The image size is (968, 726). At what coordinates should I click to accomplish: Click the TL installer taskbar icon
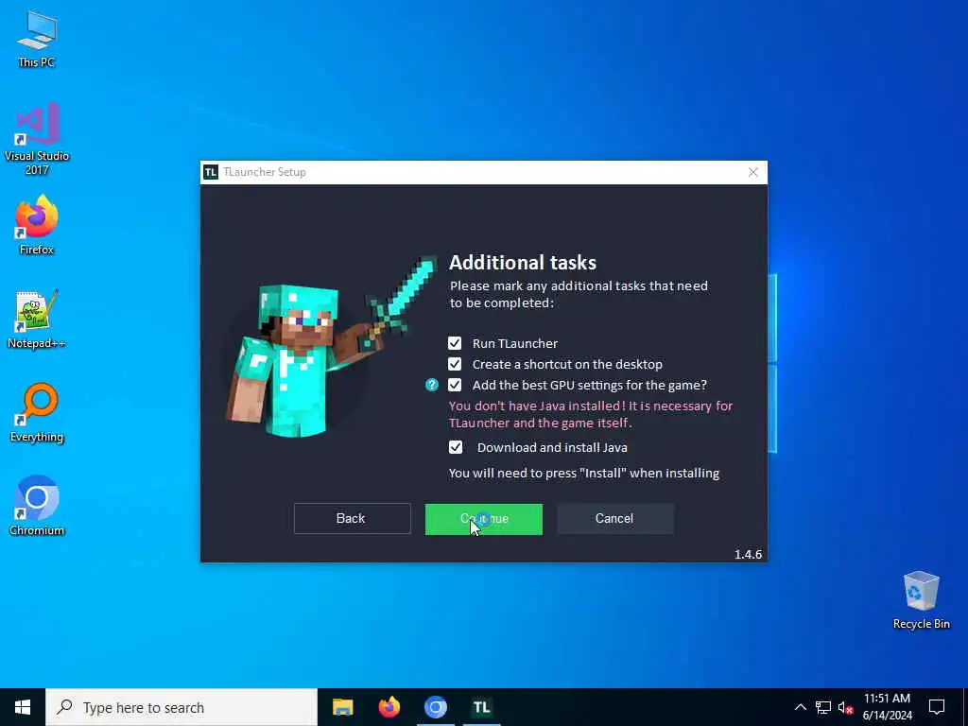(481, 707)
